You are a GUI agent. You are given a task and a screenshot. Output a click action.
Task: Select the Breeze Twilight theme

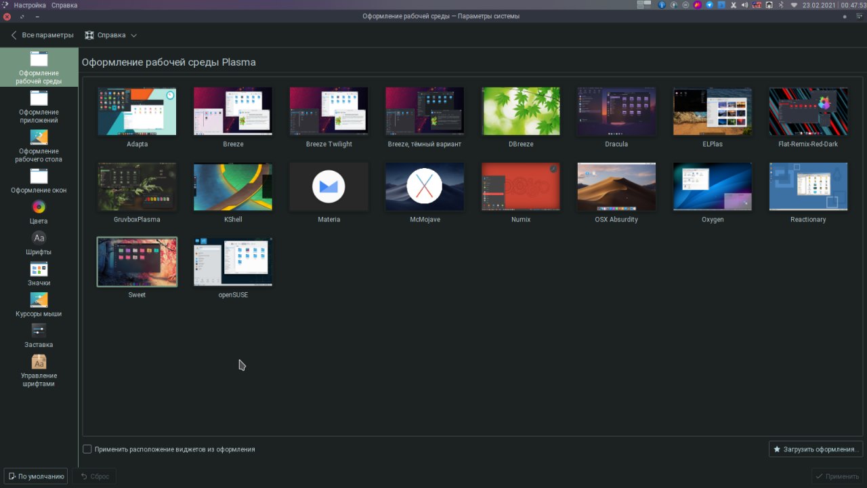329,111
